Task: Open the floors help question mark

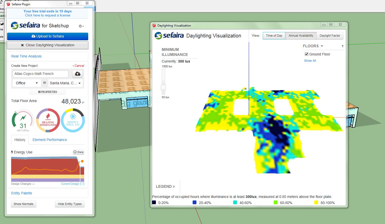Action: pos(342,46)
